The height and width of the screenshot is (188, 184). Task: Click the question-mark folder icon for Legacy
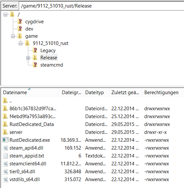point(35,50)
